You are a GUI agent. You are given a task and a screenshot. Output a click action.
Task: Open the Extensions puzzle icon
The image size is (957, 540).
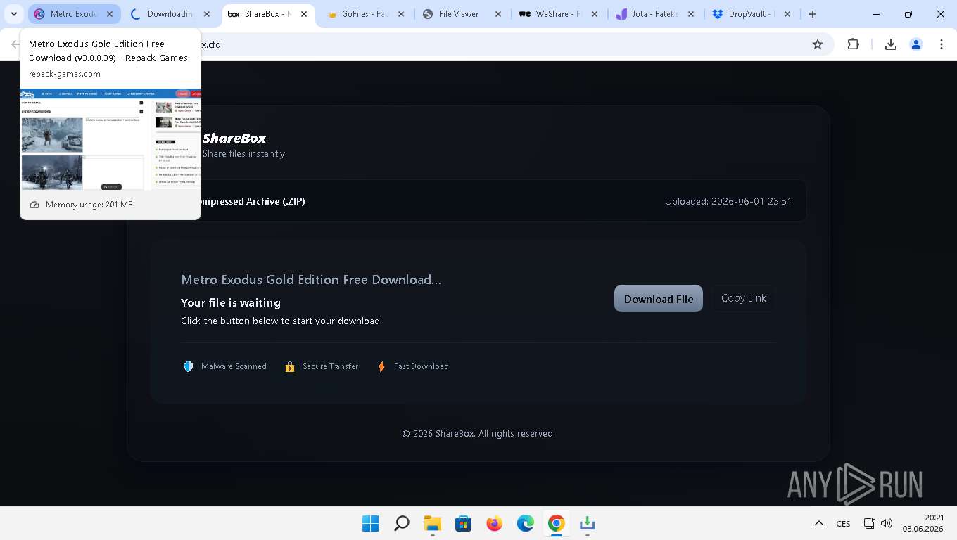(853, 44)
